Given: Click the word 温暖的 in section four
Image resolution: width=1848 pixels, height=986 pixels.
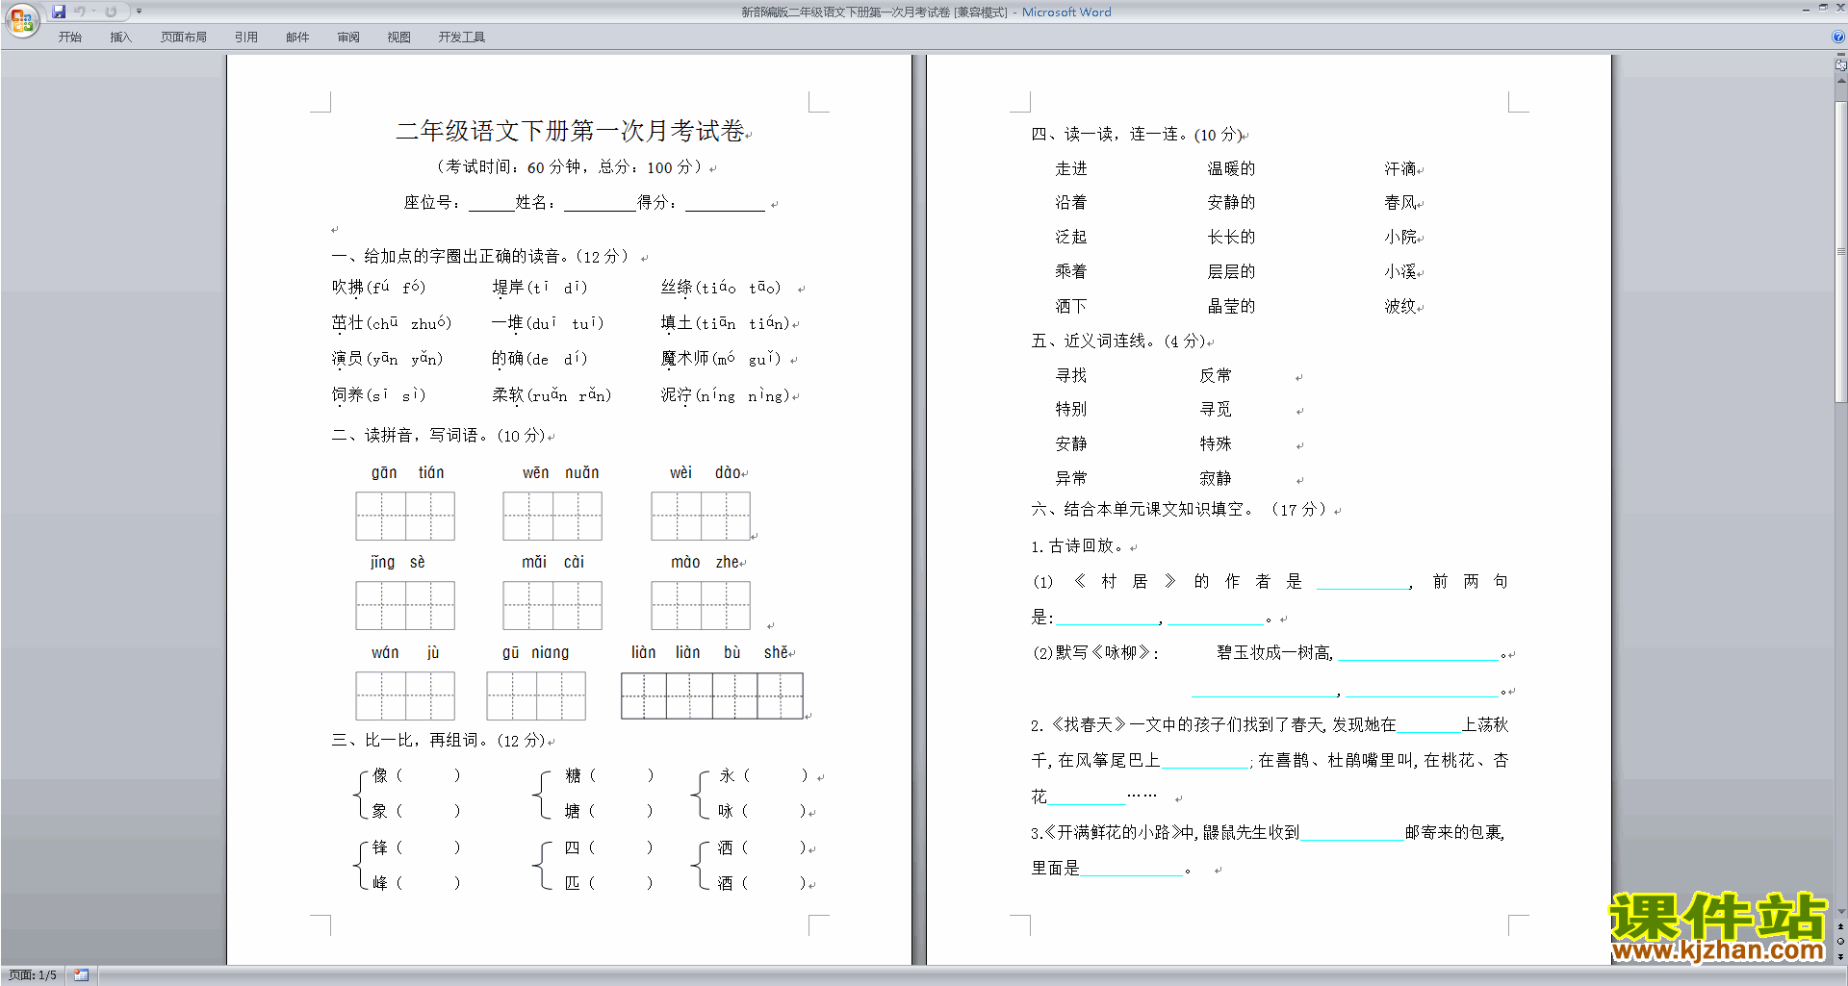Looking at the screenshot, I should 1231,169.
